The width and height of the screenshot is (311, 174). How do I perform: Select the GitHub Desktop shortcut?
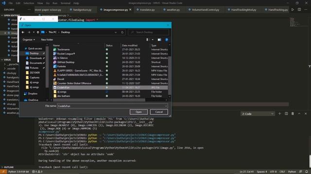66,62
